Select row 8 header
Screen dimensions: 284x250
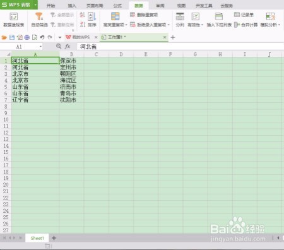(6, 107)
